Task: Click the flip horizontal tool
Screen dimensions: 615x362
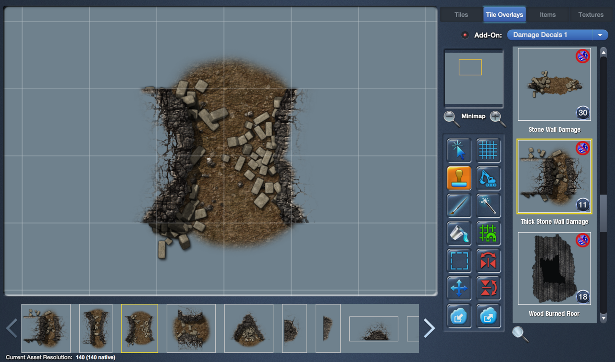Action: click(x=488, y=261)
